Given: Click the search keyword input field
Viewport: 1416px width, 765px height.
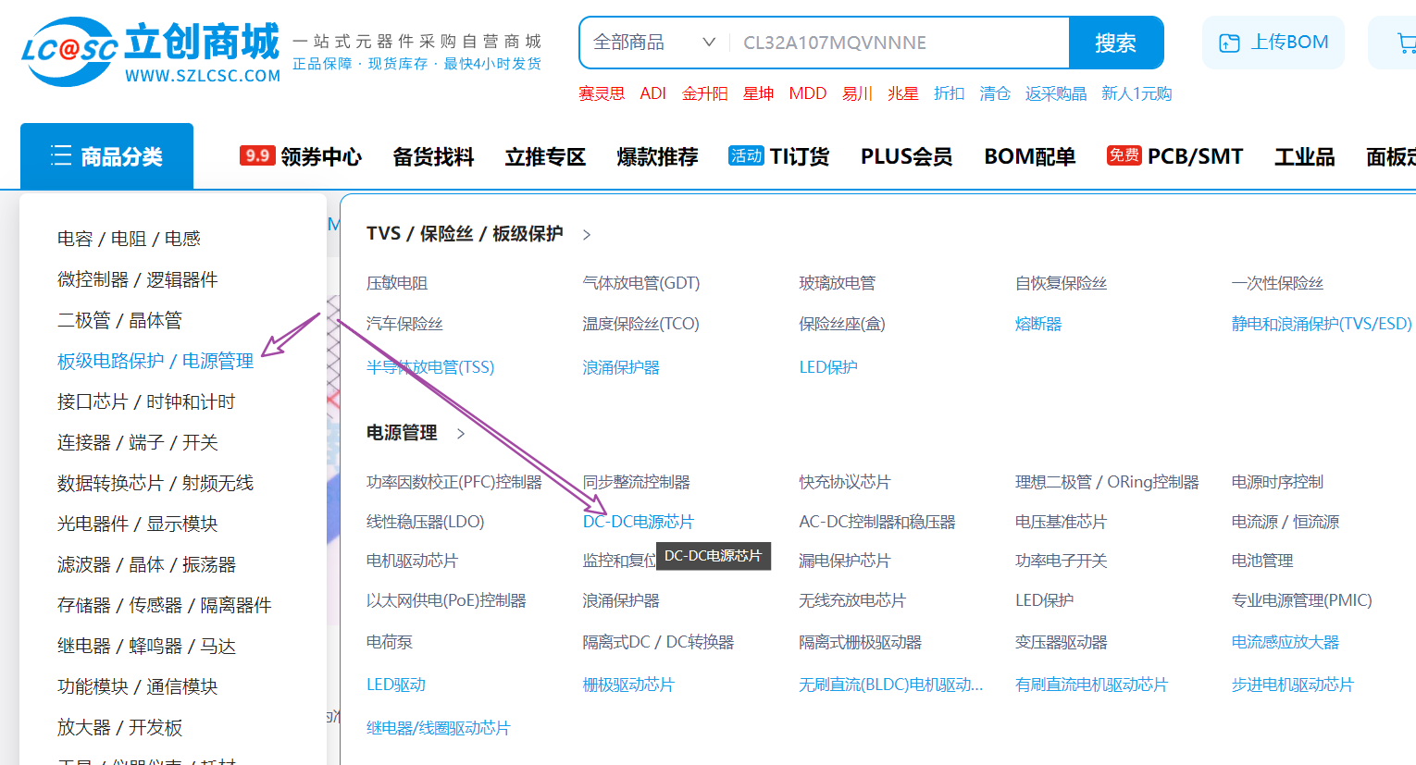Looking at the screenshot, I should pyautogui.click(x=898, y=43).
